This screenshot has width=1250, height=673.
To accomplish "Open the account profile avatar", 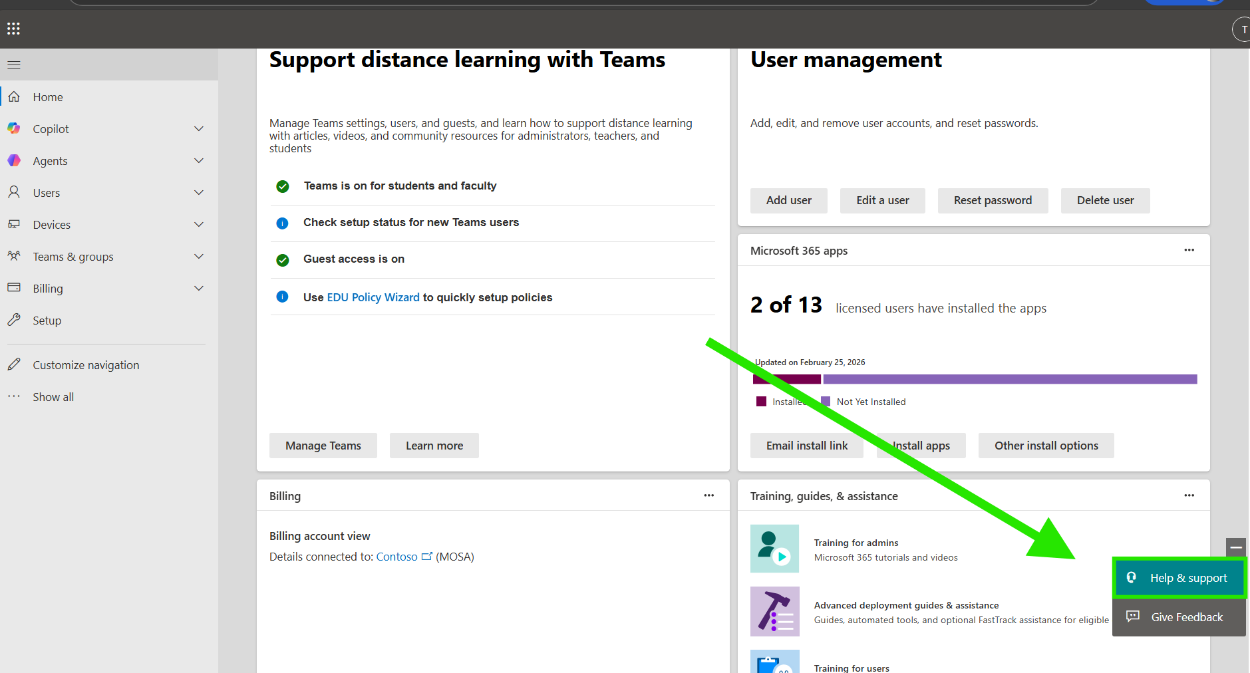I will point(1242,29).
